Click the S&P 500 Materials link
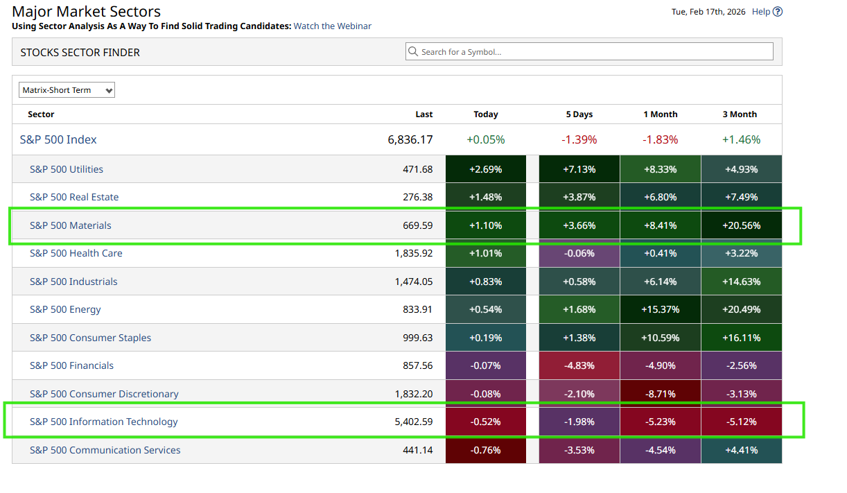This screenshot has height=493, width=847. (x=70, y=225)
